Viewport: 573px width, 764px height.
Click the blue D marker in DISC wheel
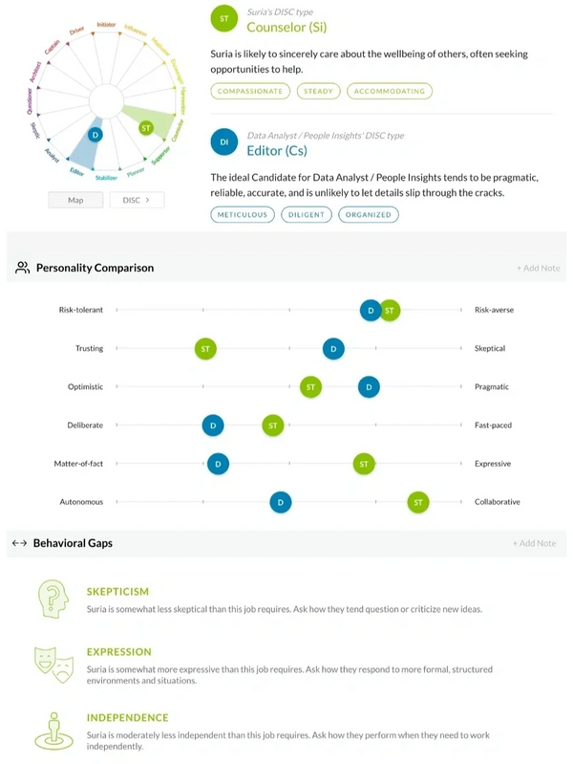95,135
